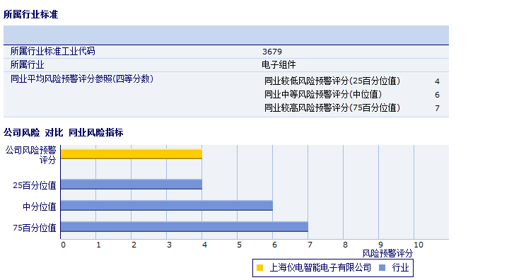Click the legend label 上海仪电智能电子有限公司

tap(320, 267)
